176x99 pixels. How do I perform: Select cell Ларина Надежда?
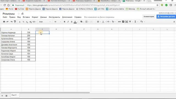tap(11, 32)
